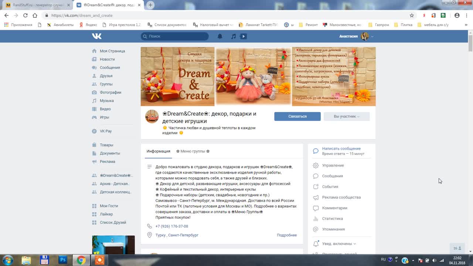The height and width of the screenshot is (266, 473).
Task: Click the group avatar thumbnail
Action: pyautogui.click(x=152, y=116)
